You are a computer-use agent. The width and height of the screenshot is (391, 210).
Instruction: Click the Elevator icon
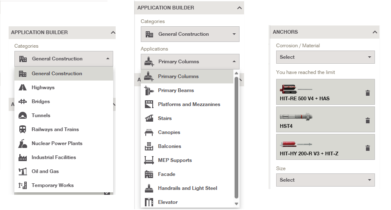coord(149,202)
